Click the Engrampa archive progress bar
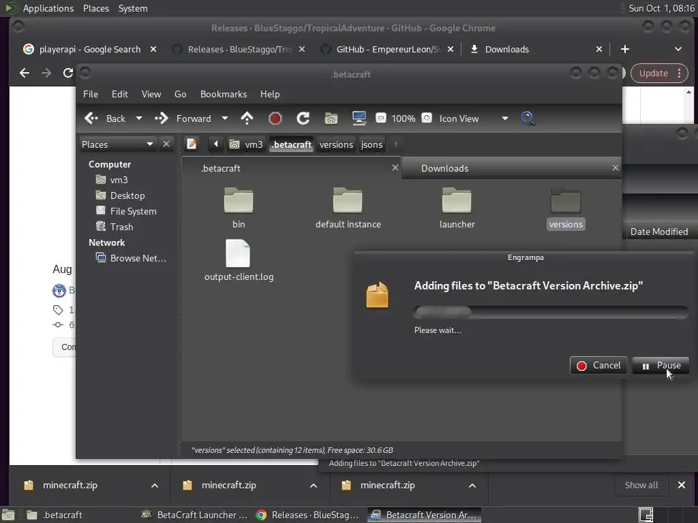Image resolution: width=698 pixels, height=523 pixels. pos(551,312)
